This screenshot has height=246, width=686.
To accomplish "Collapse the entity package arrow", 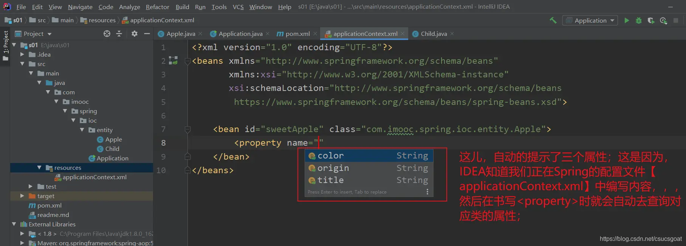I will click(x=82, y=130).
